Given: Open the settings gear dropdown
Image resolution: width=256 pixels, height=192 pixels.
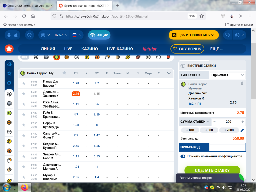Looking at the screenshot, I should [x=45, y=35].
